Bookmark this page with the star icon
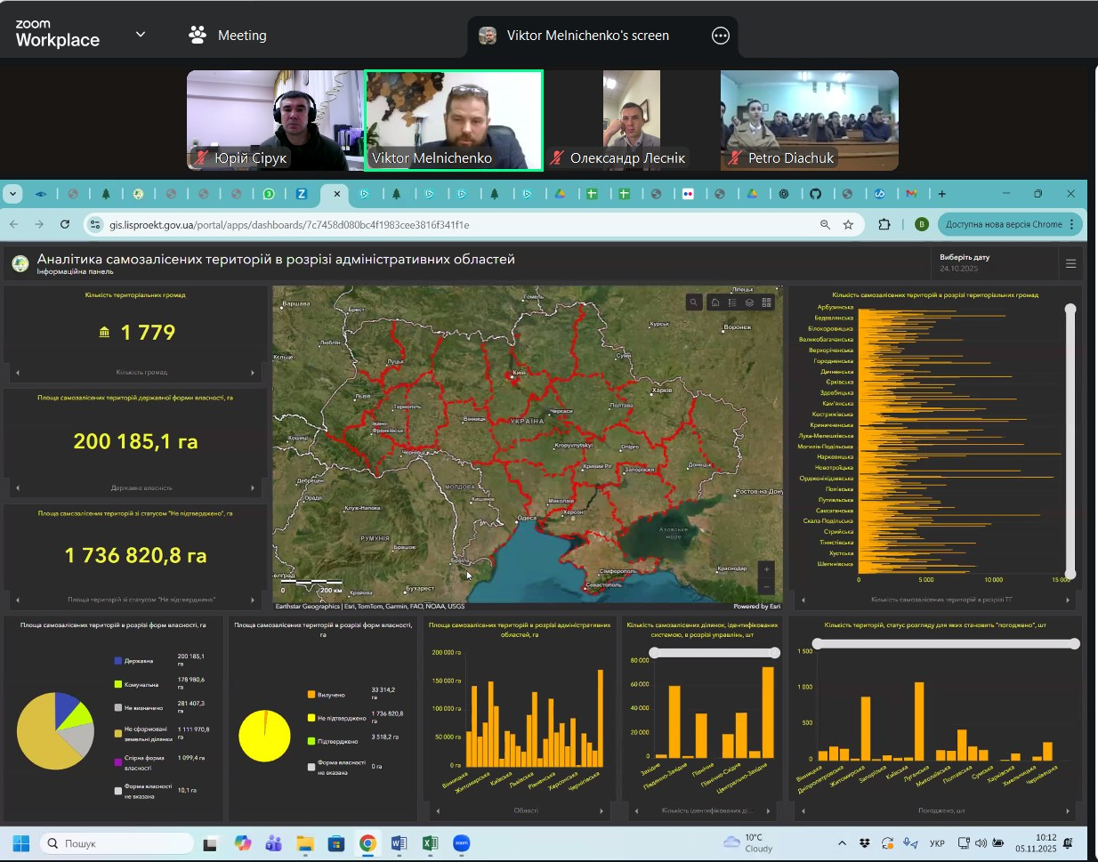 pos(848,225)
